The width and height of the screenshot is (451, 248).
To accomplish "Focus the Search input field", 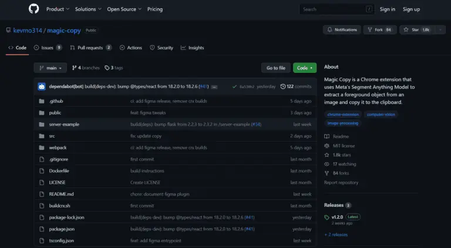I will tap(337, 9).
